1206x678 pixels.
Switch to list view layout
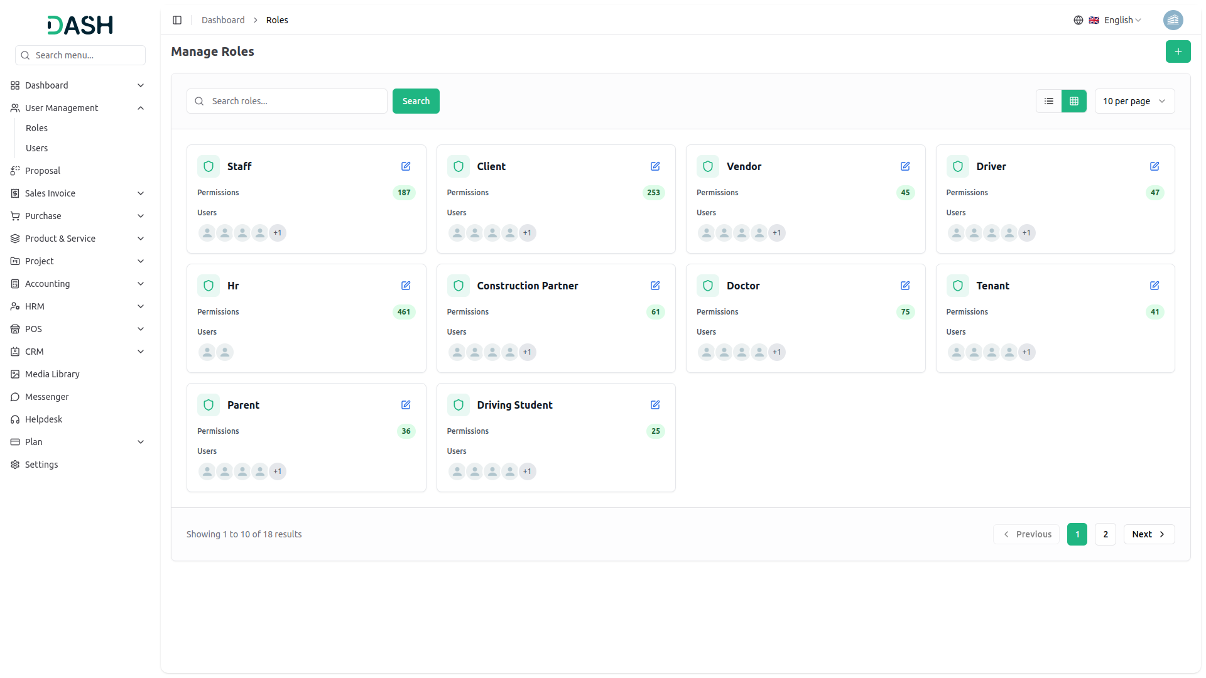(1049, 101)
